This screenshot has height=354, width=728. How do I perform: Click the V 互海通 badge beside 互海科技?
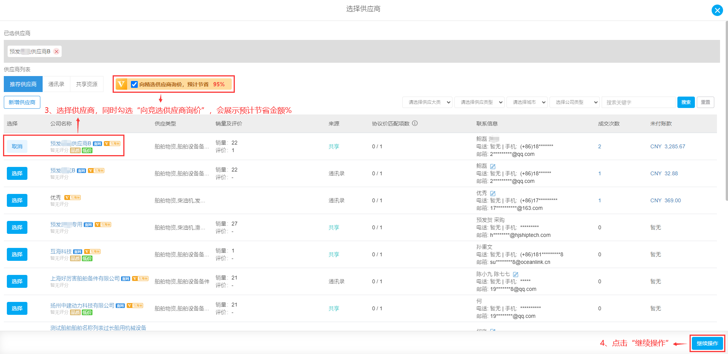pos(92,251)
